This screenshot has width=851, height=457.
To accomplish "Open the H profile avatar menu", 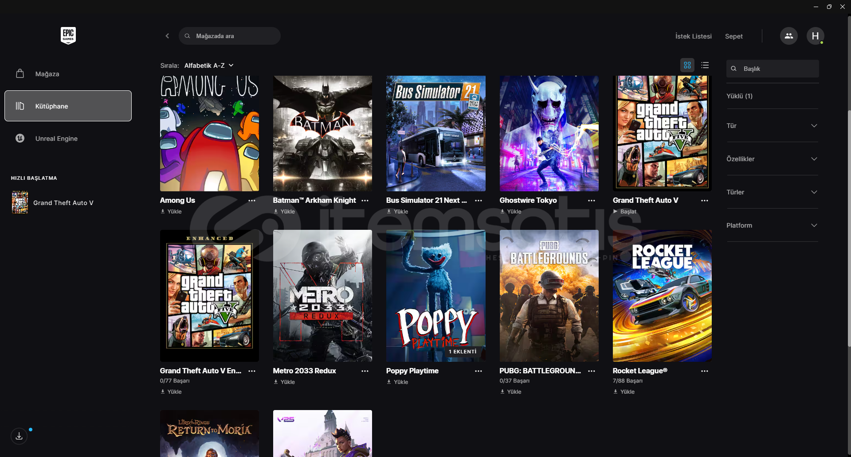I will (x=815, y=36).
